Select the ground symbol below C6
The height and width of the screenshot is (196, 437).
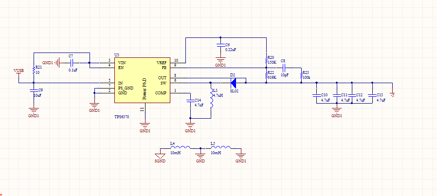(x=220, y=60)
